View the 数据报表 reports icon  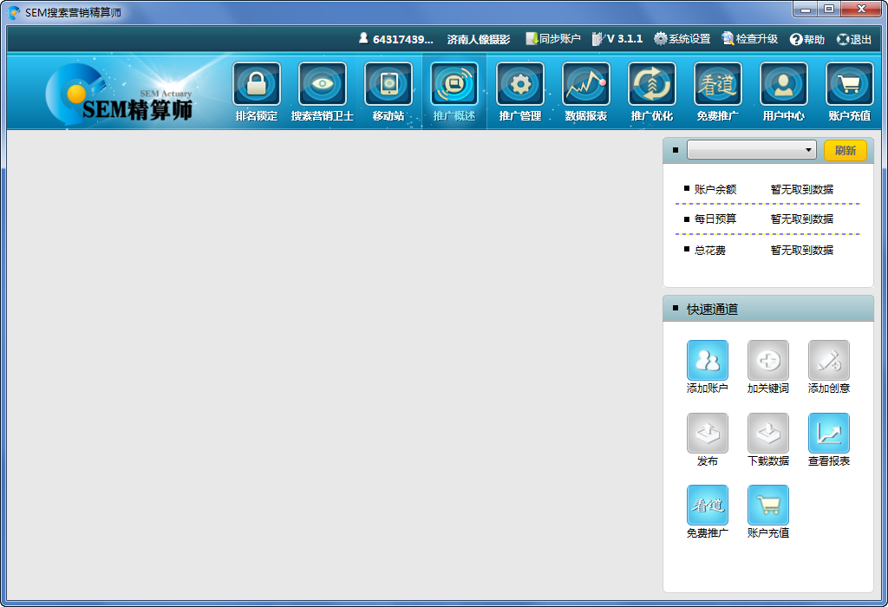point(585,90)
